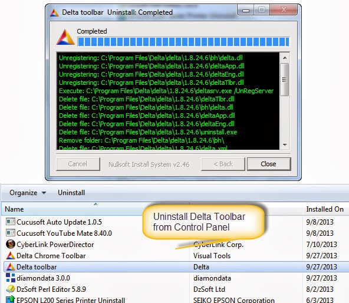Viewport: 349px width, 303px height.
Task: Click Uninstall in the programs toolbar
Action: [x=71, y=193]
